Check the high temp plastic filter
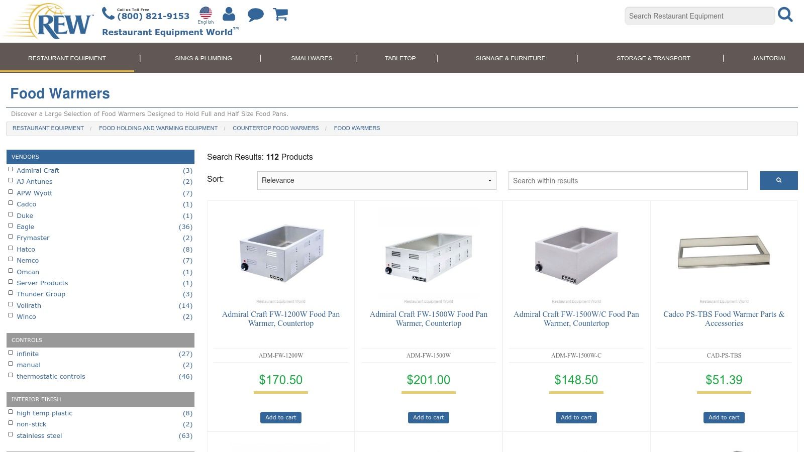Image resolution: width=804 pixels, height=452 pixels. pos(11,412)
